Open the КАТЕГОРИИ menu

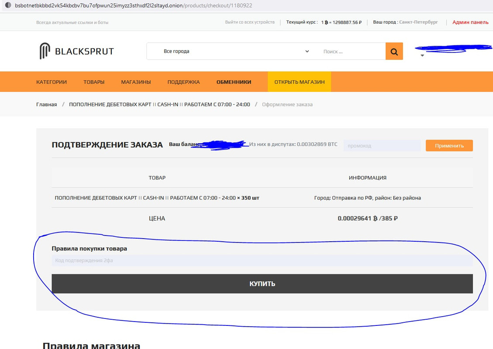[52, 82]
